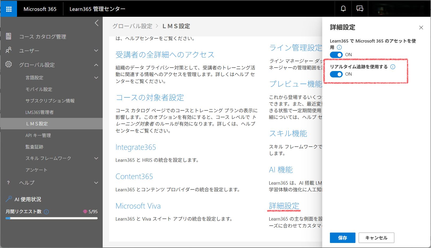The height and width of the screenshot is (248, 431).
Task: Select LMS365管理者 menu item
Action: [40, 112]
